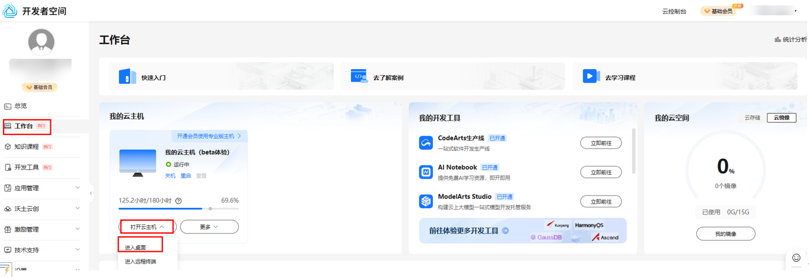Open 开发工具 sidebar item
Screen dimensions: 809x277
pos(28,168)
